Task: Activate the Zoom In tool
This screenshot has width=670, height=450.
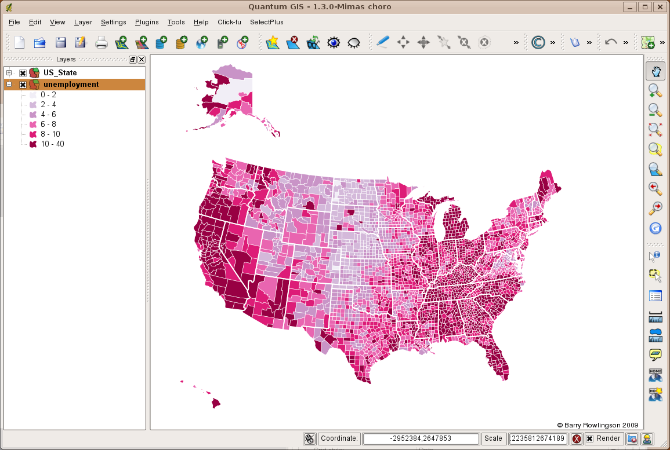Action: (655, 91)
